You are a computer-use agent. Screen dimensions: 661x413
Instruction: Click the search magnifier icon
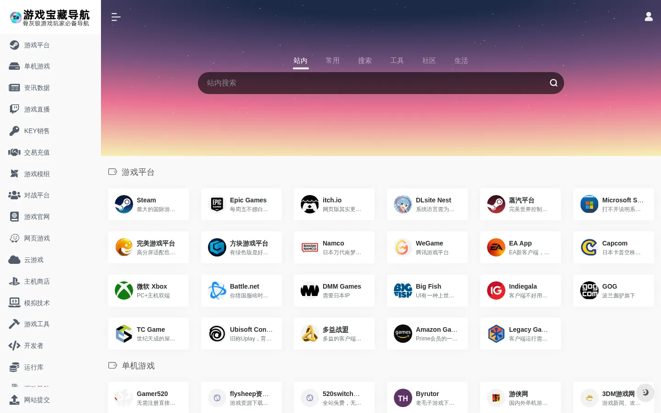point(554,83)
